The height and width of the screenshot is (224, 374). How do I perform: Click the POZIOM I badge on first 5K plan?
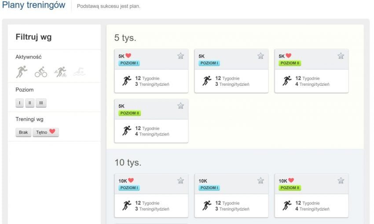click(129, 63)
